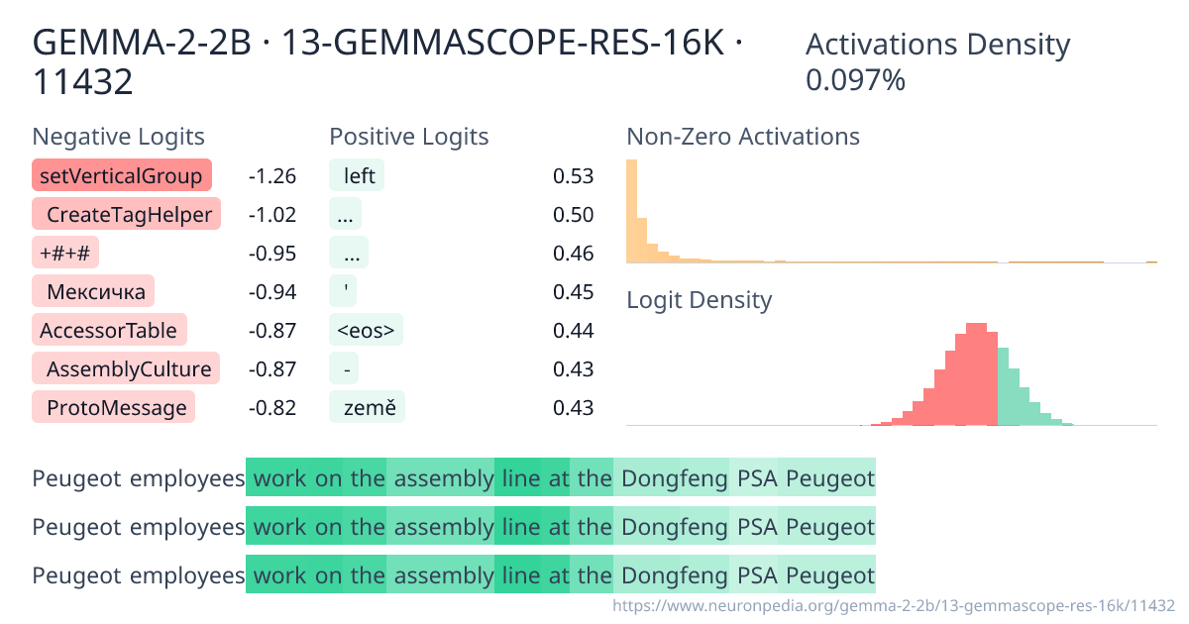The image size is (1189, 624).
Task: Click the AccessorTable token chip
Action: (x=110, y=331)
